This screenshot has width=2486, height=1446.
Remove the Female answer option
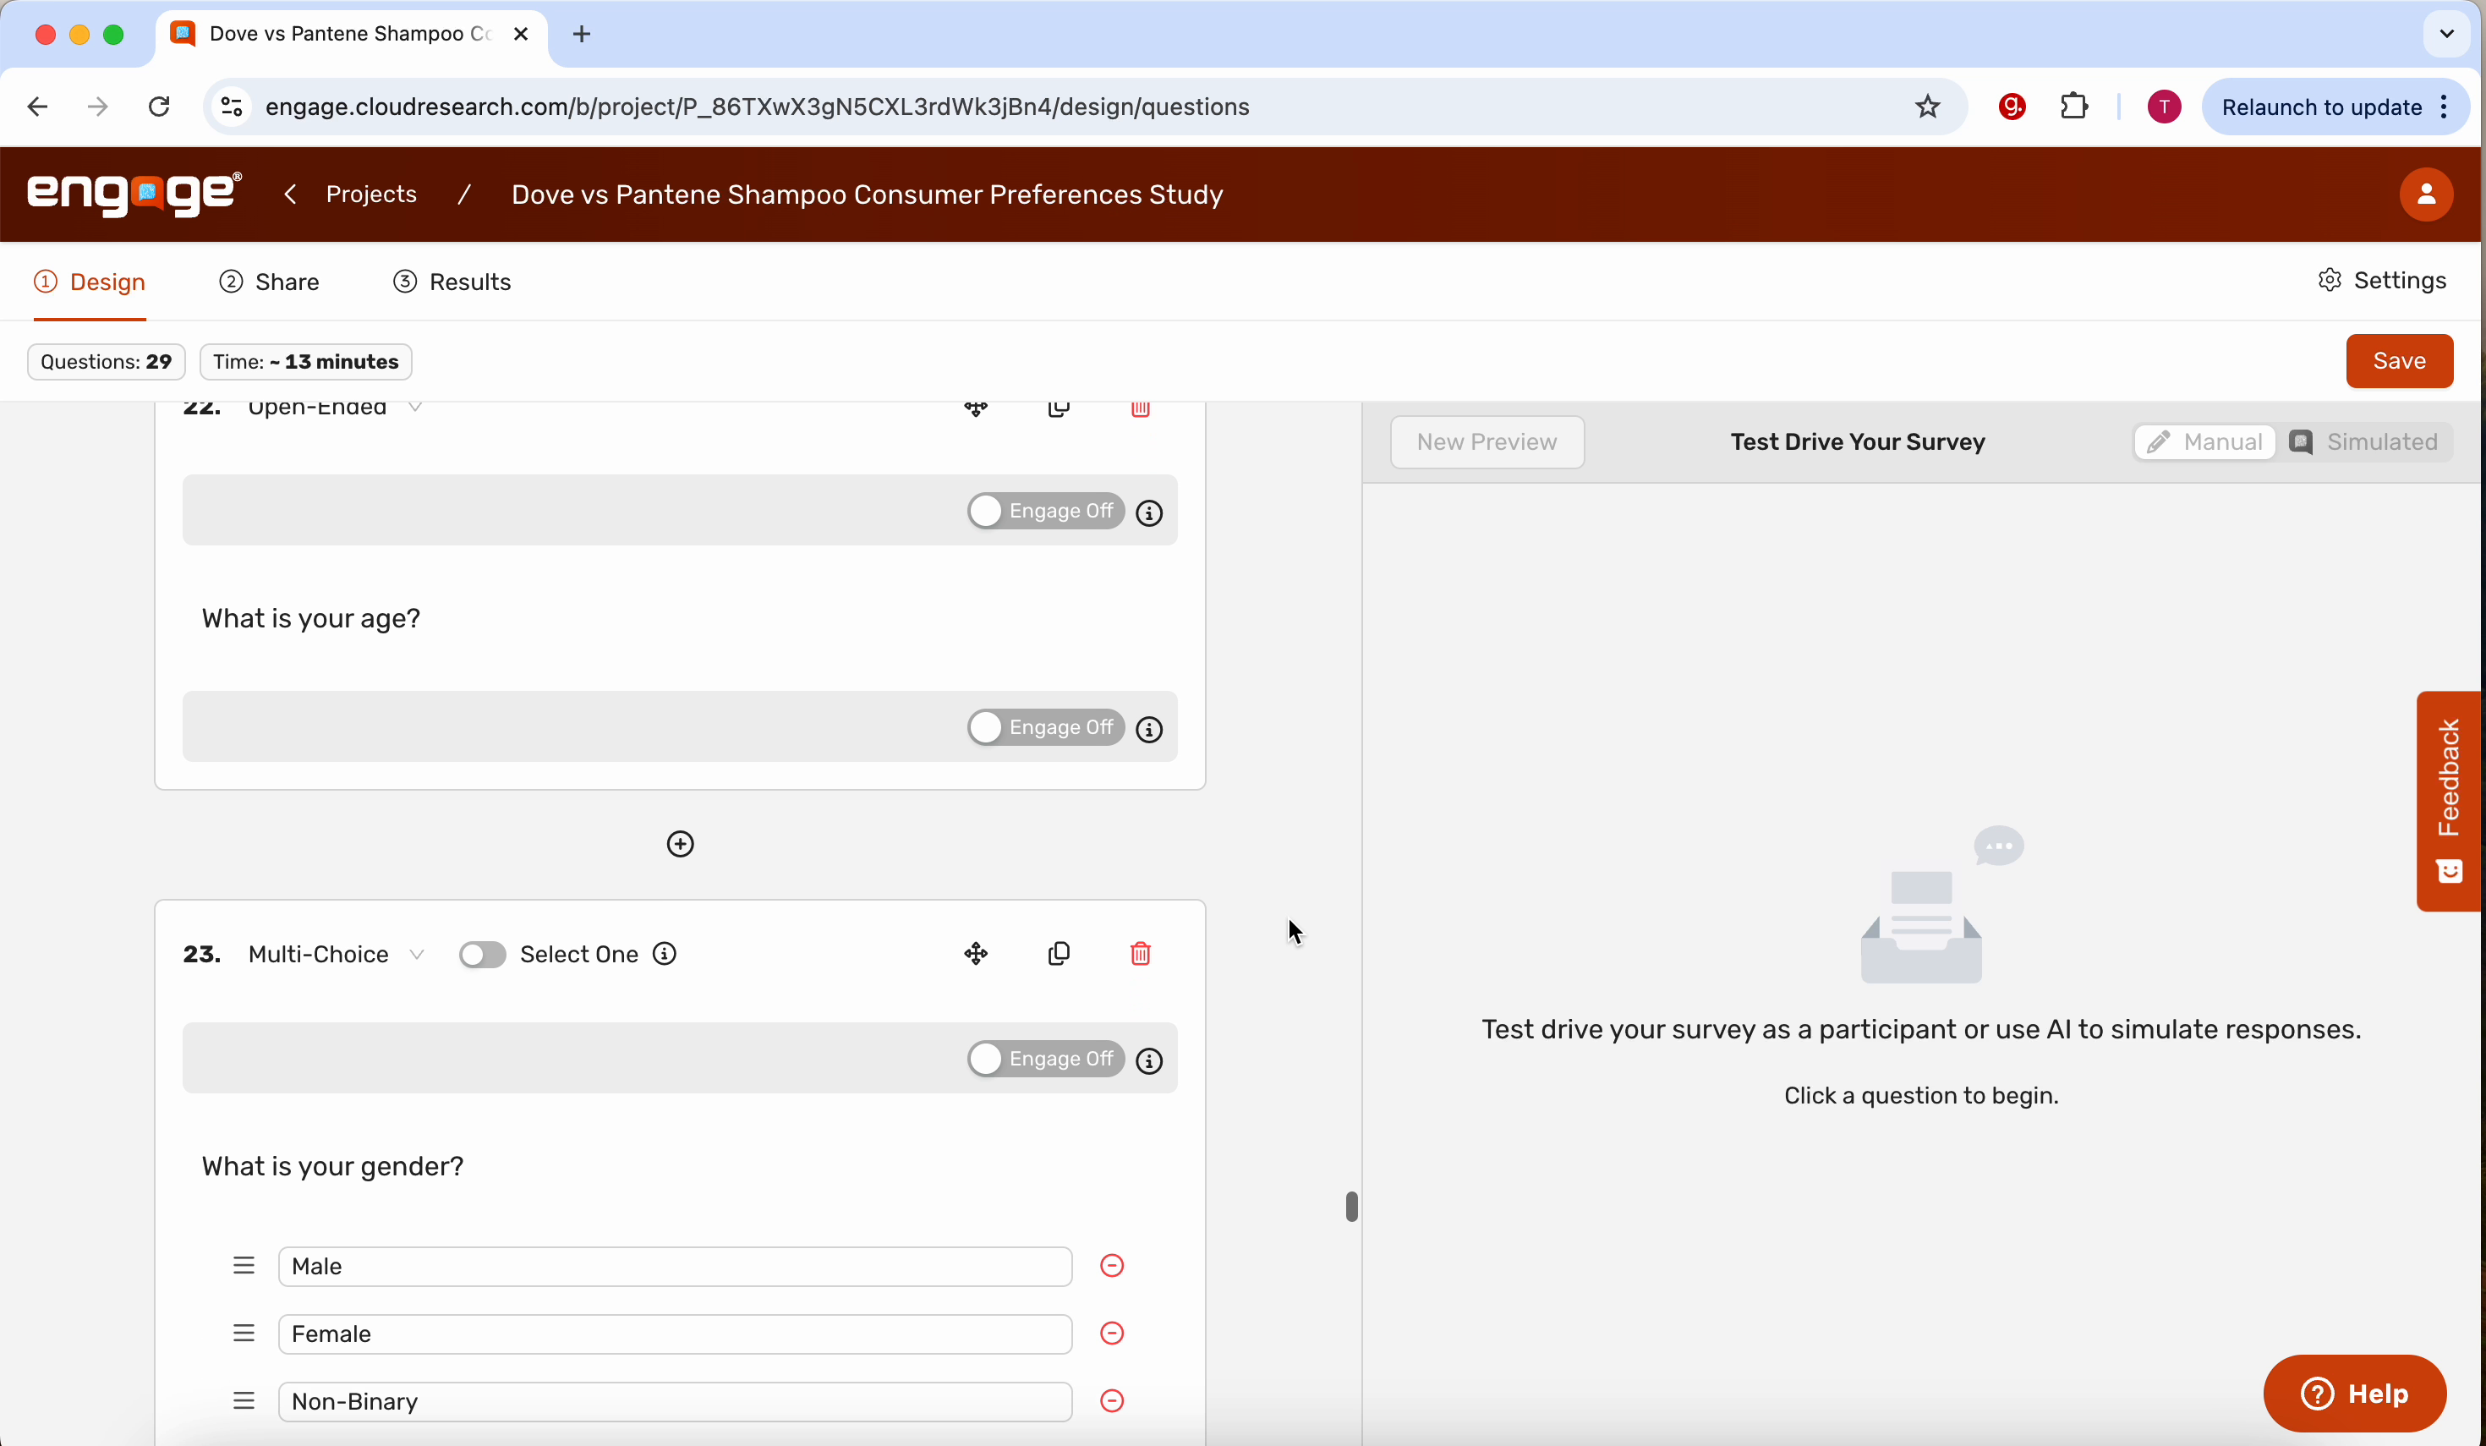(1112, 1334)
